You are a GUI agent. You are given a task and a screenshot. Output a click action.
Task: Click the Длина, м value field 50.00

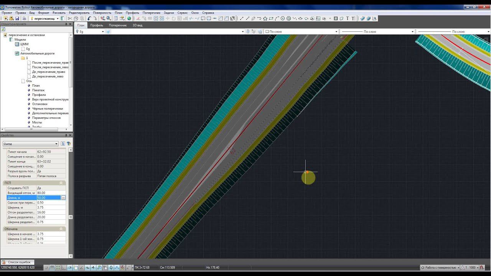point(49,198)
